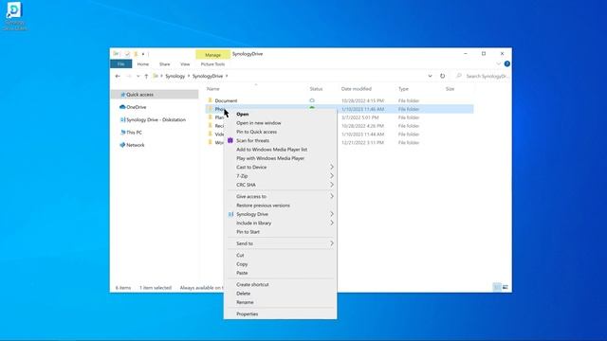Click the quick access toolbar properties checkmark
Image resolution: width=607 pixels, height=341 pixels.
(x=127, y=54)
